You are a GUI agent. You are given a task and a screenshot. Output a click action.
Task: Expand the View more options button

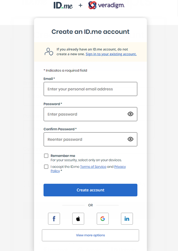pyautogui.click(x=90, y=235)
